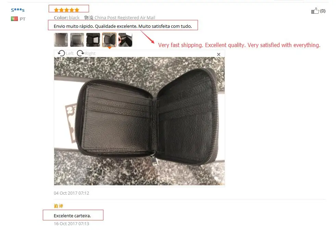Click China Post Registered Air Mail text

coord(125,18)
